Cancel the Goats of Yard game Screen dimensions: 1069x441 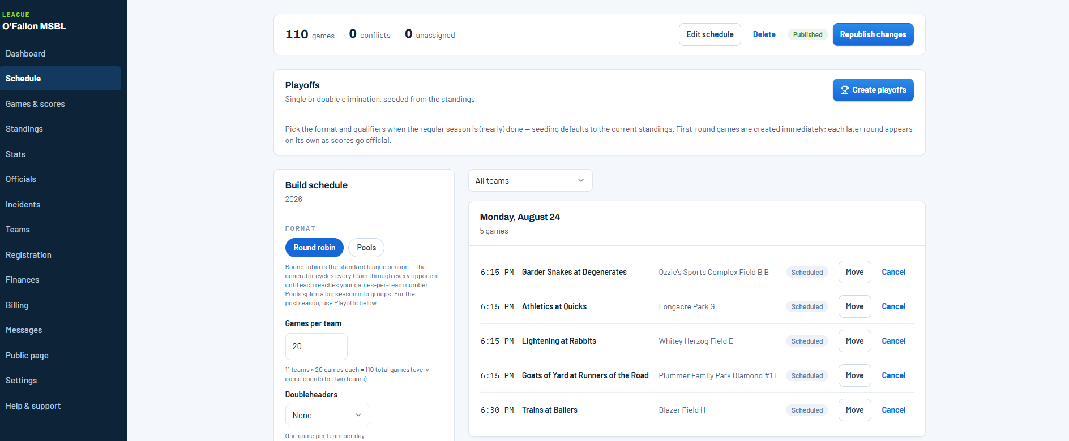893,375
